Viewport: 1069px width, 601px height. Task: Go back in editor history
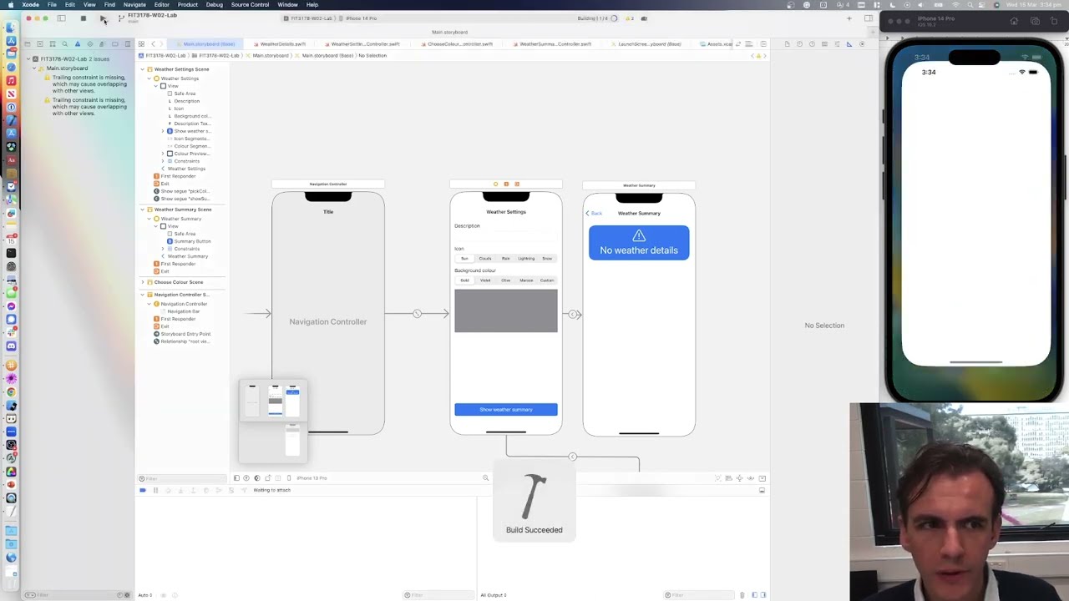coord(152,43)
